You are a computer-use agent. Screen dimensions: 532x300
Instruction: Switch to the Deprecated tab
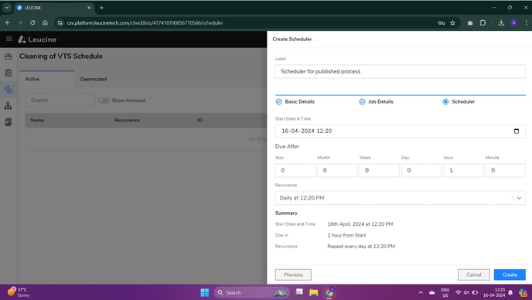pos(94,79)
